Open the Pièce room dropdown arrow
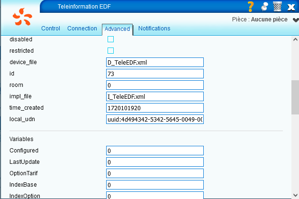The image size is (299, 199). pos(296,19)
